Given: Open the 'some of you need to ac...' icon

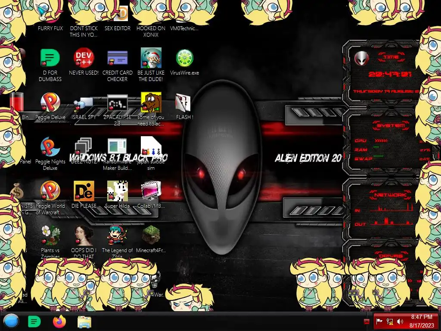Looking at the screenshot, I should coord(151,102).
